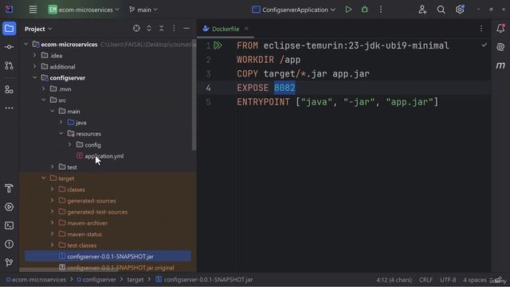Click target breadcrumb in status bar
This screenshot has height=287, width=510.
click(x=135, y=280)
